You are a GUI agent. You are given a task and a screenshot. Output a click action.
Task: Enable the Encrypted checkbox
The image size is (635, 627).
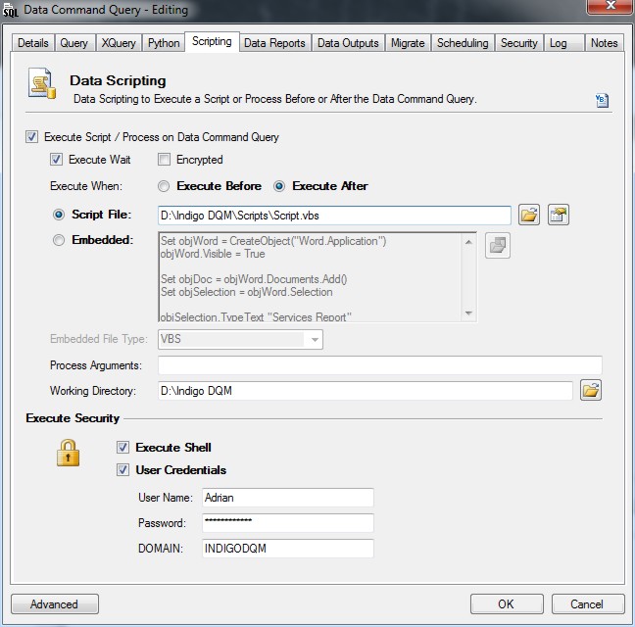[x=165, y=160]
